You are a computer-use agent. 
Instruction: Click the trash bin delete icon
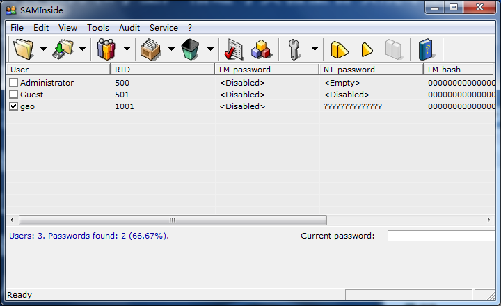(x=190, y=49)
